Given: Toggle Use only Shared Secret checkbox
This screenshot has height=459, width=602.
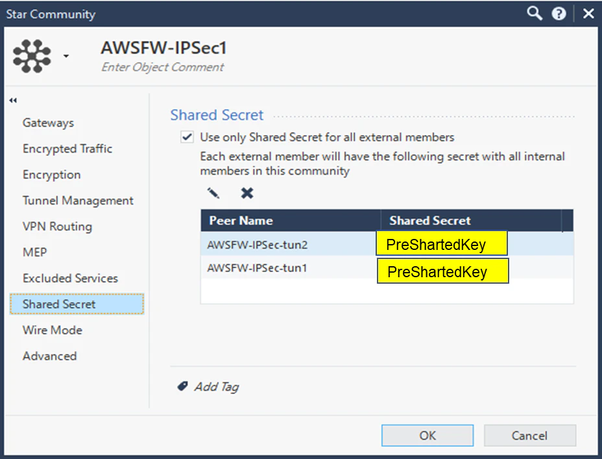Looking at the screenshot, I should 187,137.
